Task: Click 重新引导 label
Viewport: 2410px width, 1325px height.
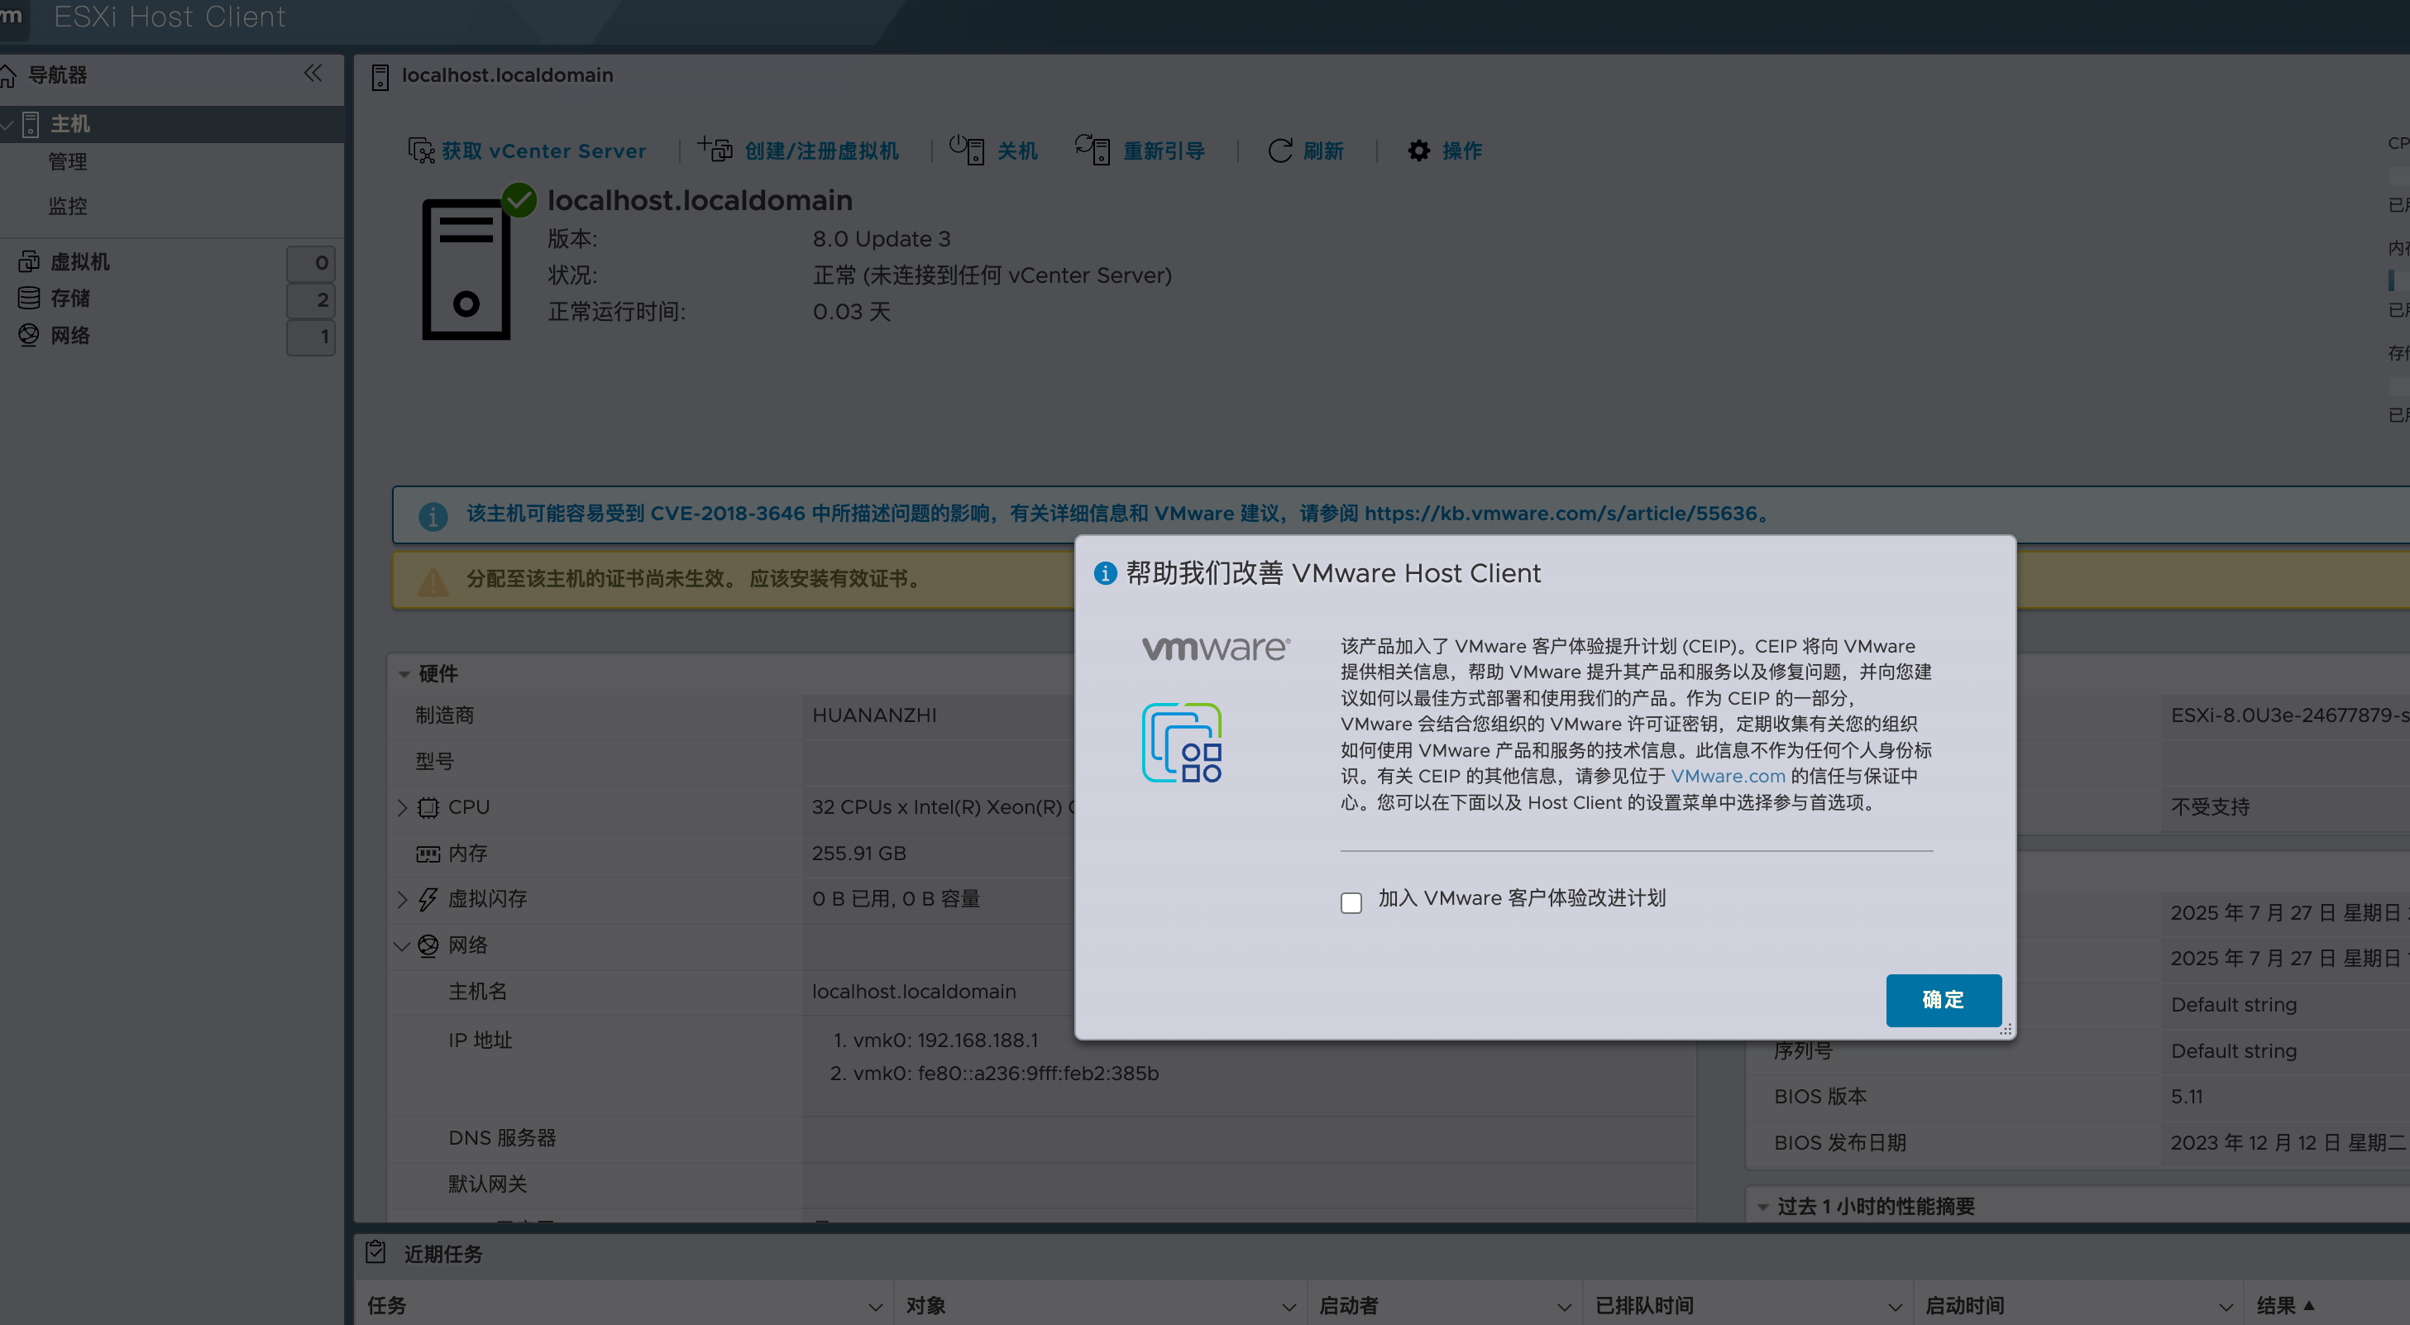Action: 1164,151
